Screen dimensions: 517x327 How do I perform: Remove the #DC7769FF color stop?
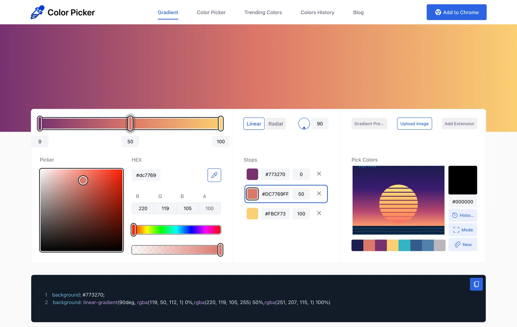(x=319, y=193)
